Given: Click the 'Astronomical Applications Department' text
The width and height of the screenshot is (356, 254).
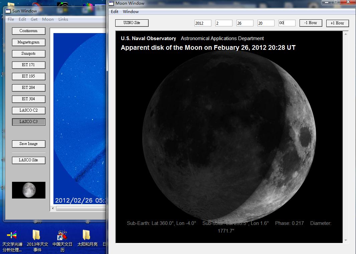Looking at the screenshot, I should 222,38.
